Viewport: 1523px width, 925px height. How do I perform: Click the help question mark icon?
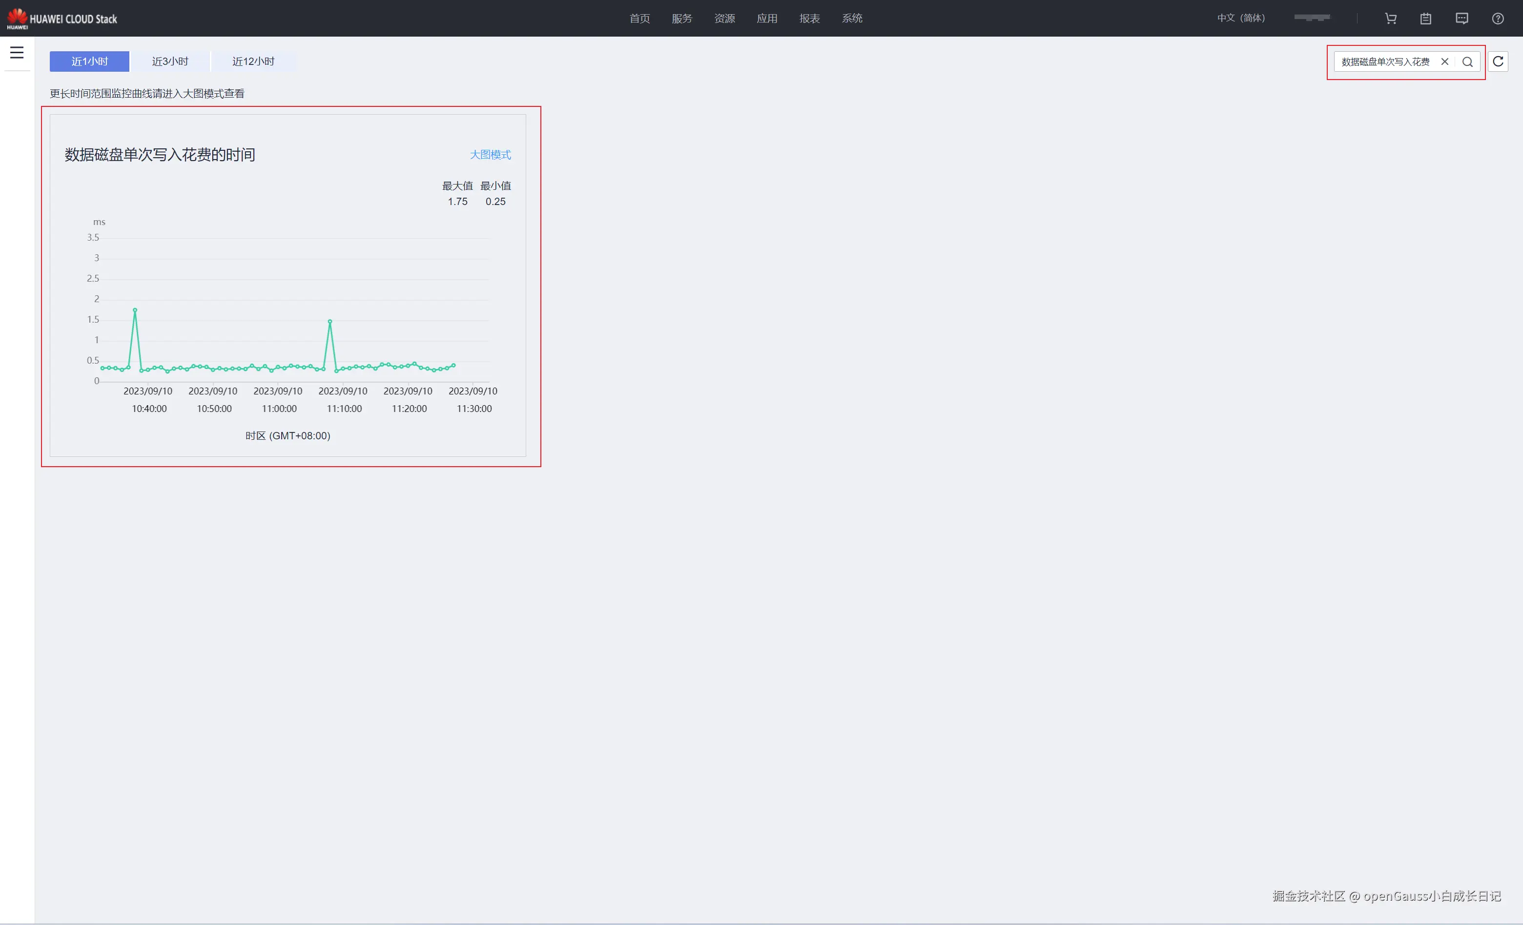coord(1498,19)
